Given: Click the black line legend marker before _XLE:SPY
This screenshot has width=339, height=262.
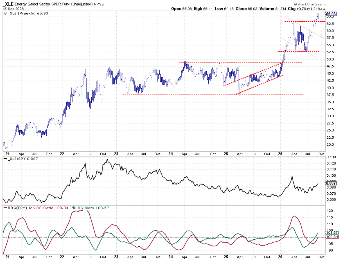Looking at the screenshot, I should pos(5,159).
